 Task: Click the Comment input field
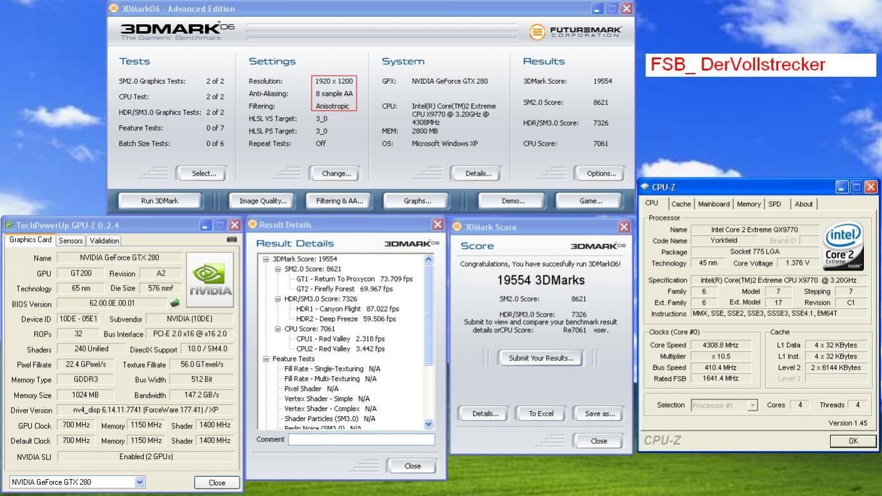(x=361, y=439)
